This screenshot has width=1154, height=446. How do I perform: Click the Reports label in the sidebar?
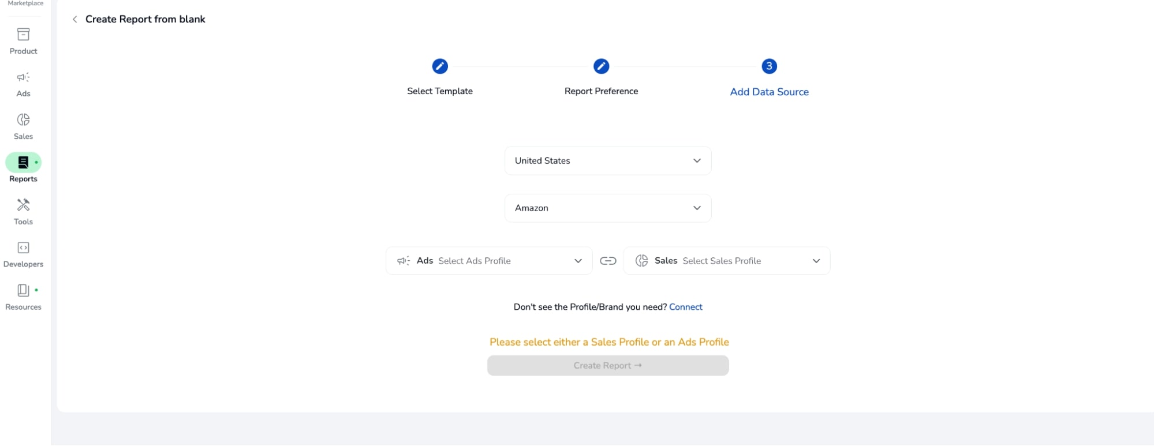[x=23, y=179]
